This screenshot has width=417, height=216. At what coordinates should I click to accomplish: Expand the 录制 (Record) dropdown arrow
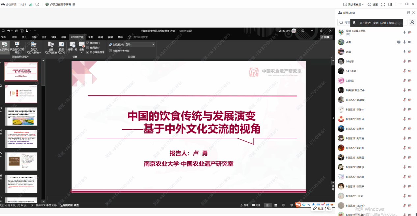82,52
